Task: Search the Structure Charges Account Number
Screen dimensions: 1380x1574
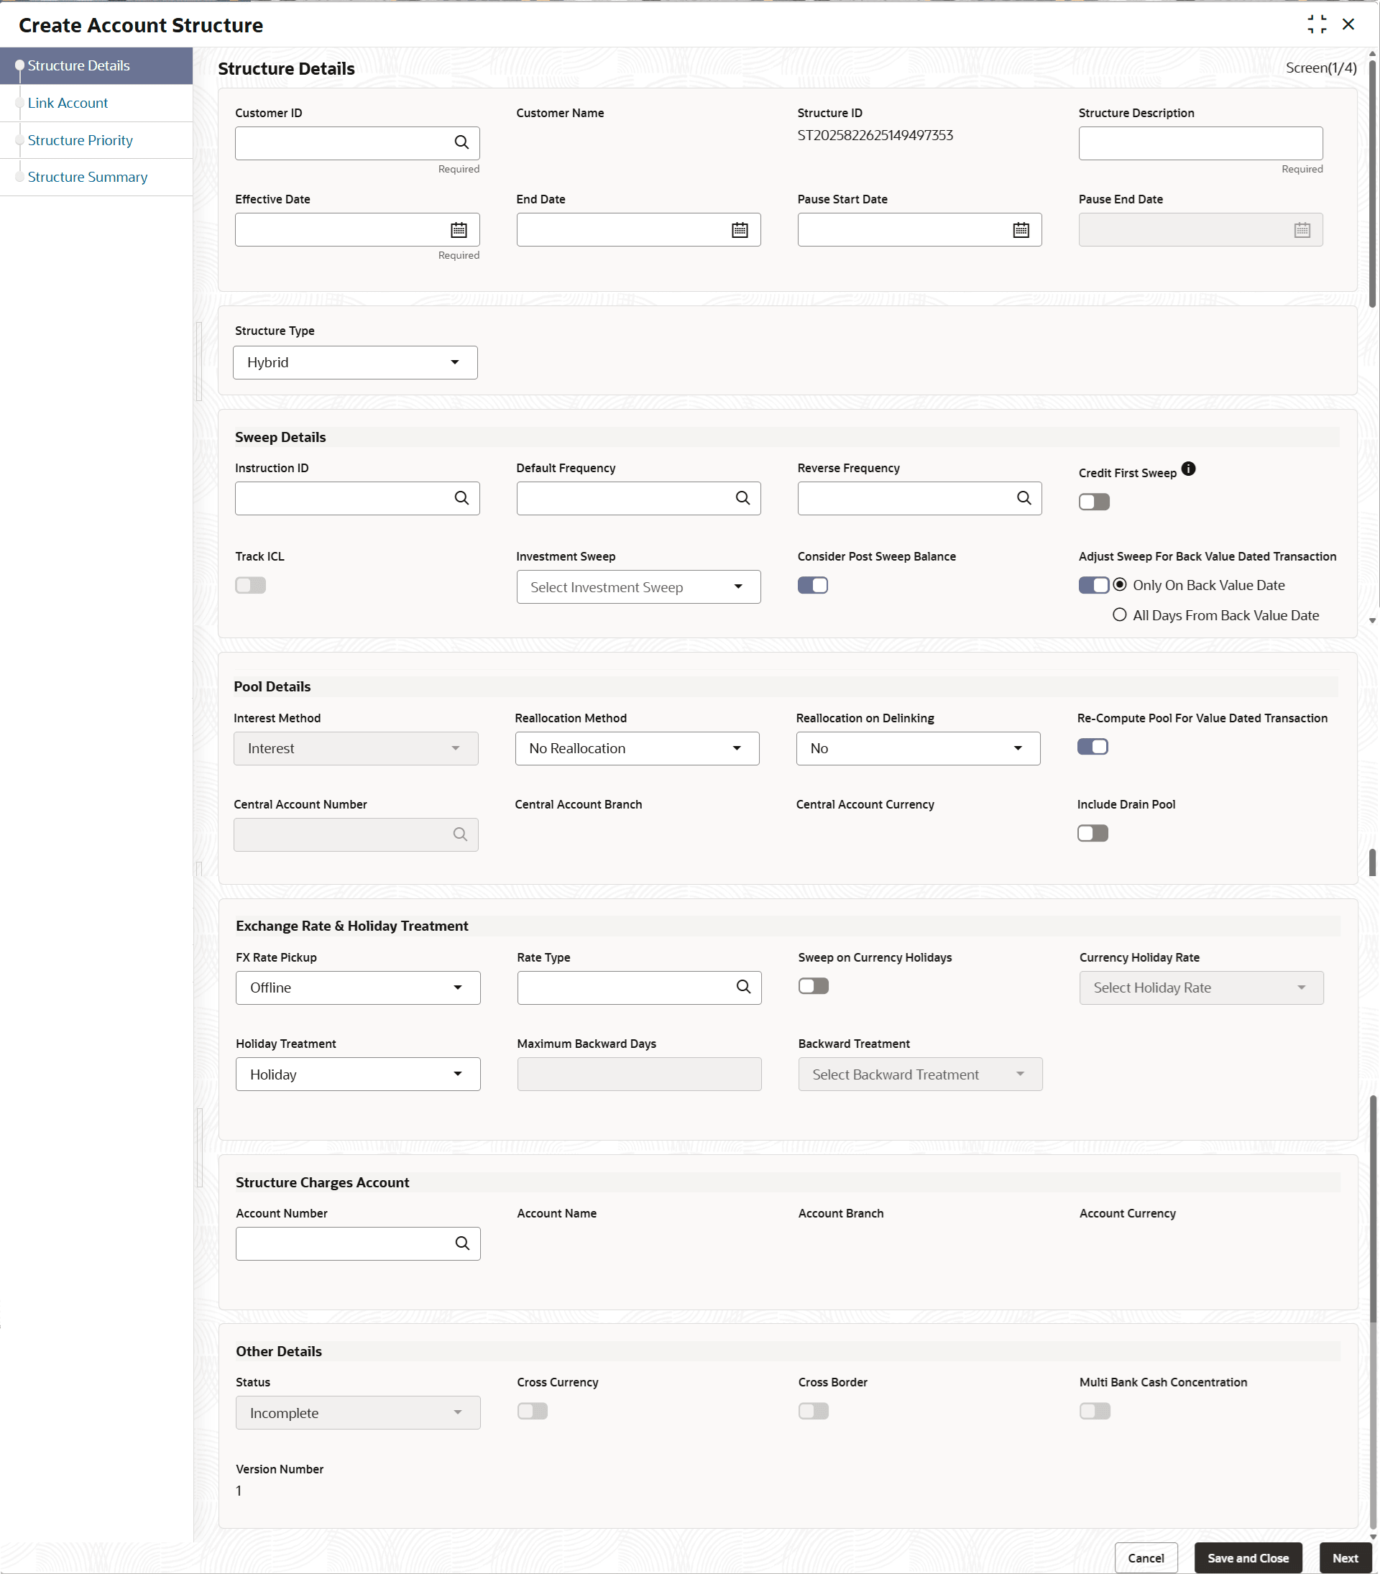Action: point(462,1243)
